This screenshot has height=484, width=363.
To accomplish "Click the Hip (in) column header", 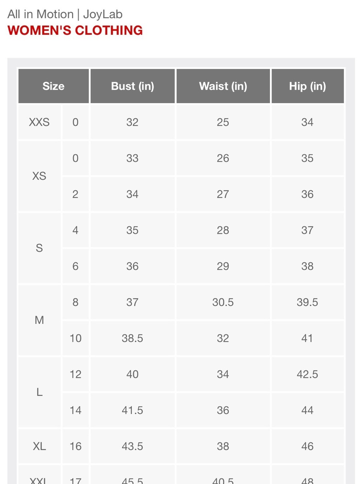I will (x=307, y=86).
